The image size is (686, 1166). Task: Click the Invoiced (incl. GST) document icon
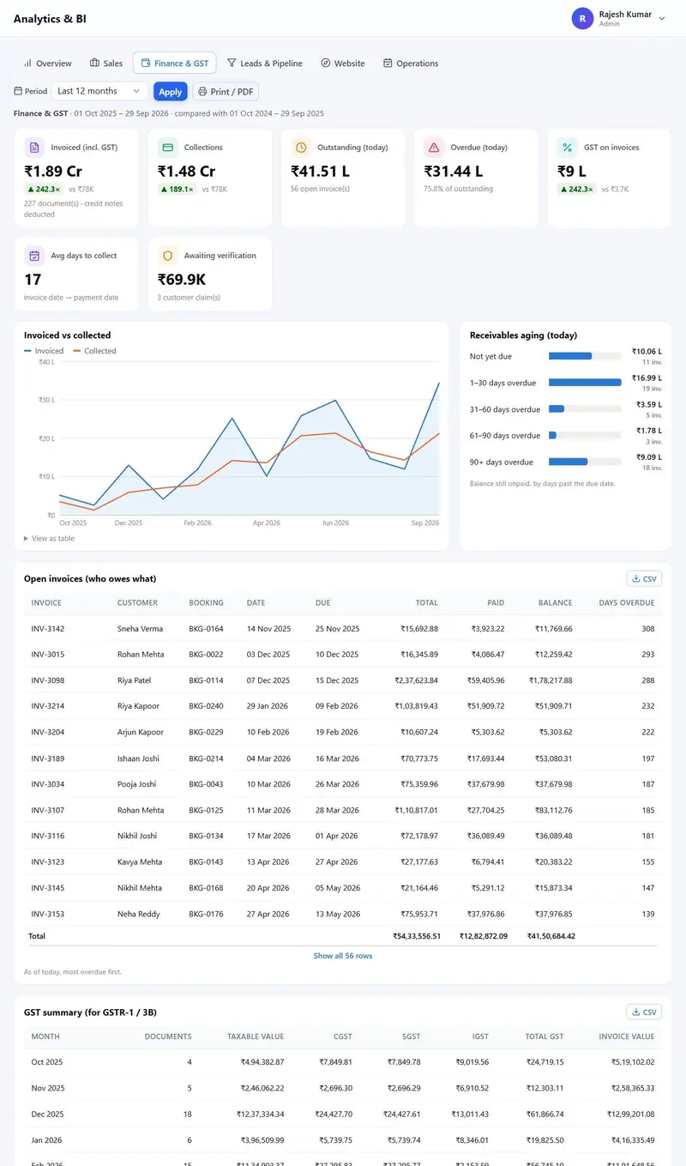pos(33,148)
